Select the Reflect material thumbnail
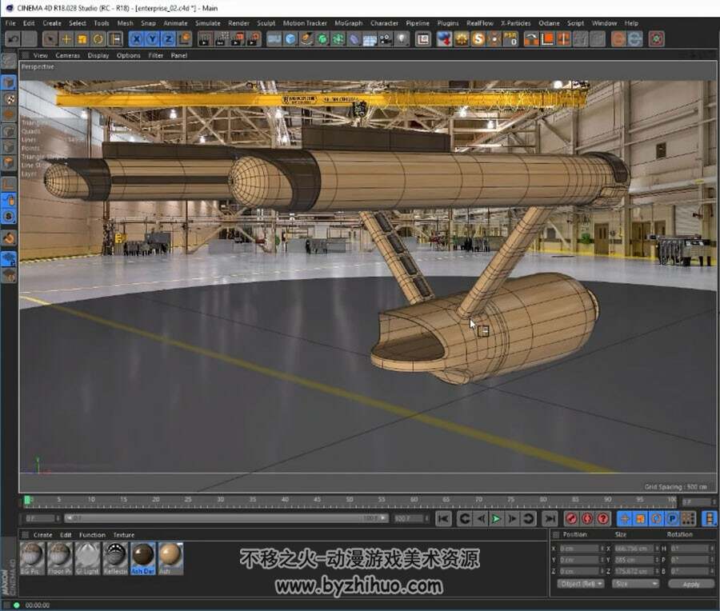The height and width of the screenshot is (611, 720). 115,558
